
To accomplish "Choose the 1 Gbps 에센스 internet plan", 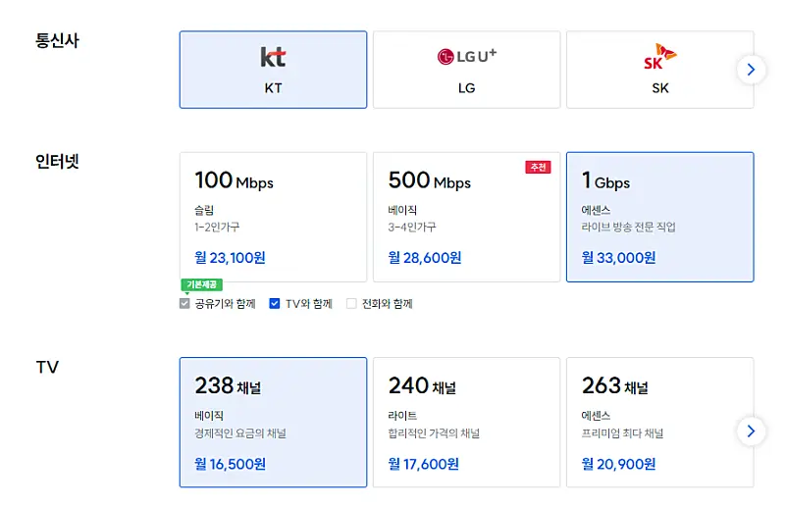I will click(659, 217).
